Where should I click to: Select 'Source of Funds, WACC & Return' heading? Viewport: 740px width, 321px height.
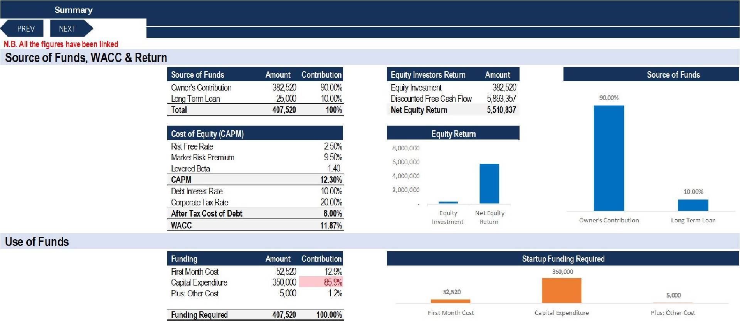pos(86,57)
